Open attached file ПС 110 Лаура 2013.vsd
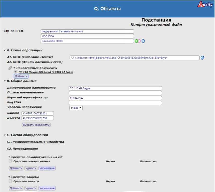Screen dimensions: 215x192 point(46,72)
